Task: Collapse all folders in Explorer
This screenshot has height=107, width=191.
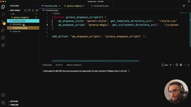Action: (37, 10)
